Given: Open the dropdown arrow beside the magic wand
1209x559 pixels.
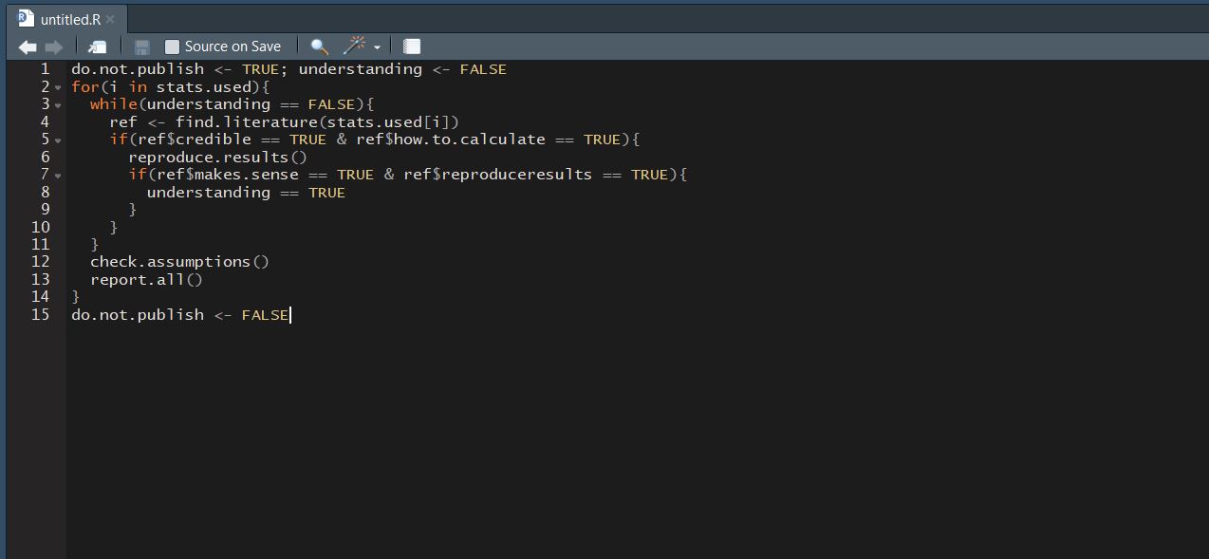Looking at the screenshot, I should (x=377, y=47).
